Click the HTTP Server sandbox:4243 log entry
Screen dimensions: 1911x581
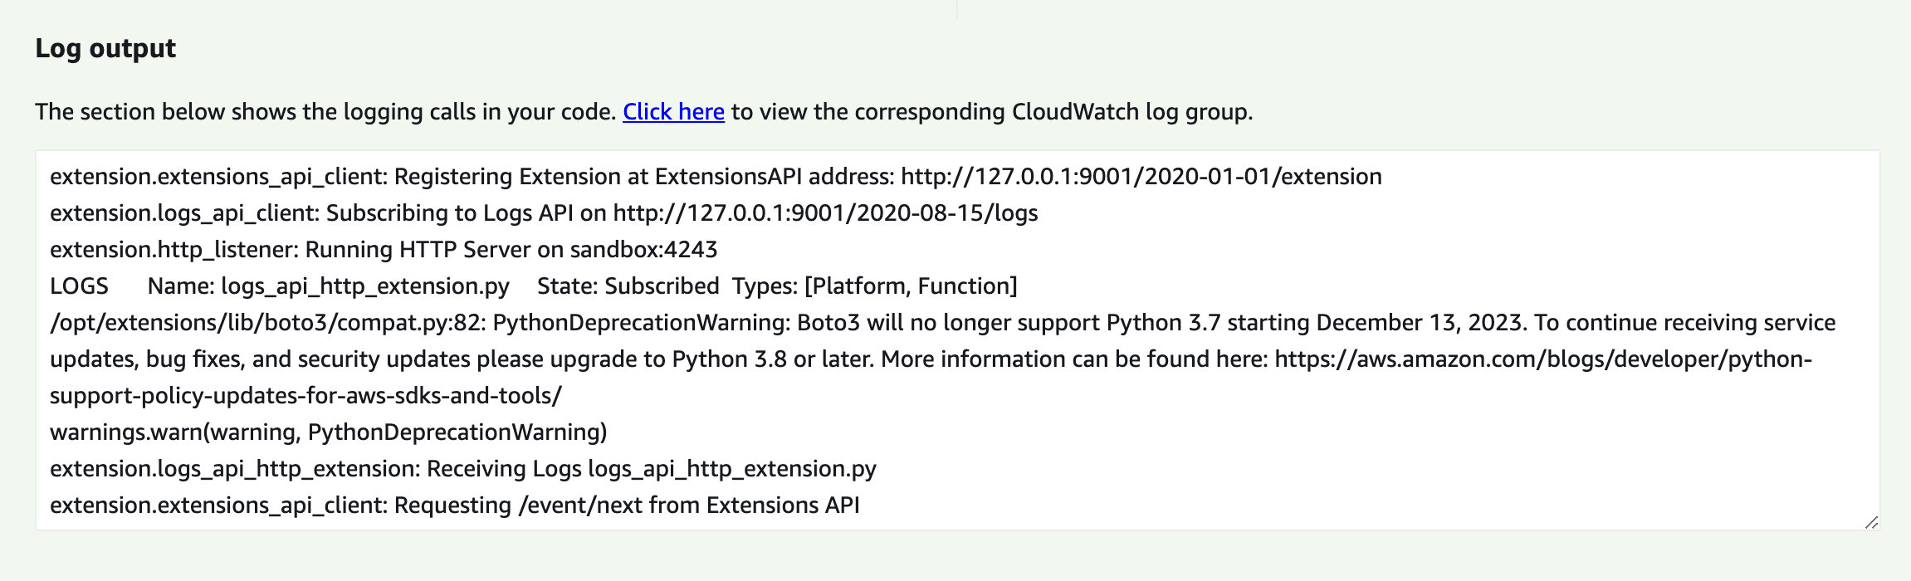384,249
